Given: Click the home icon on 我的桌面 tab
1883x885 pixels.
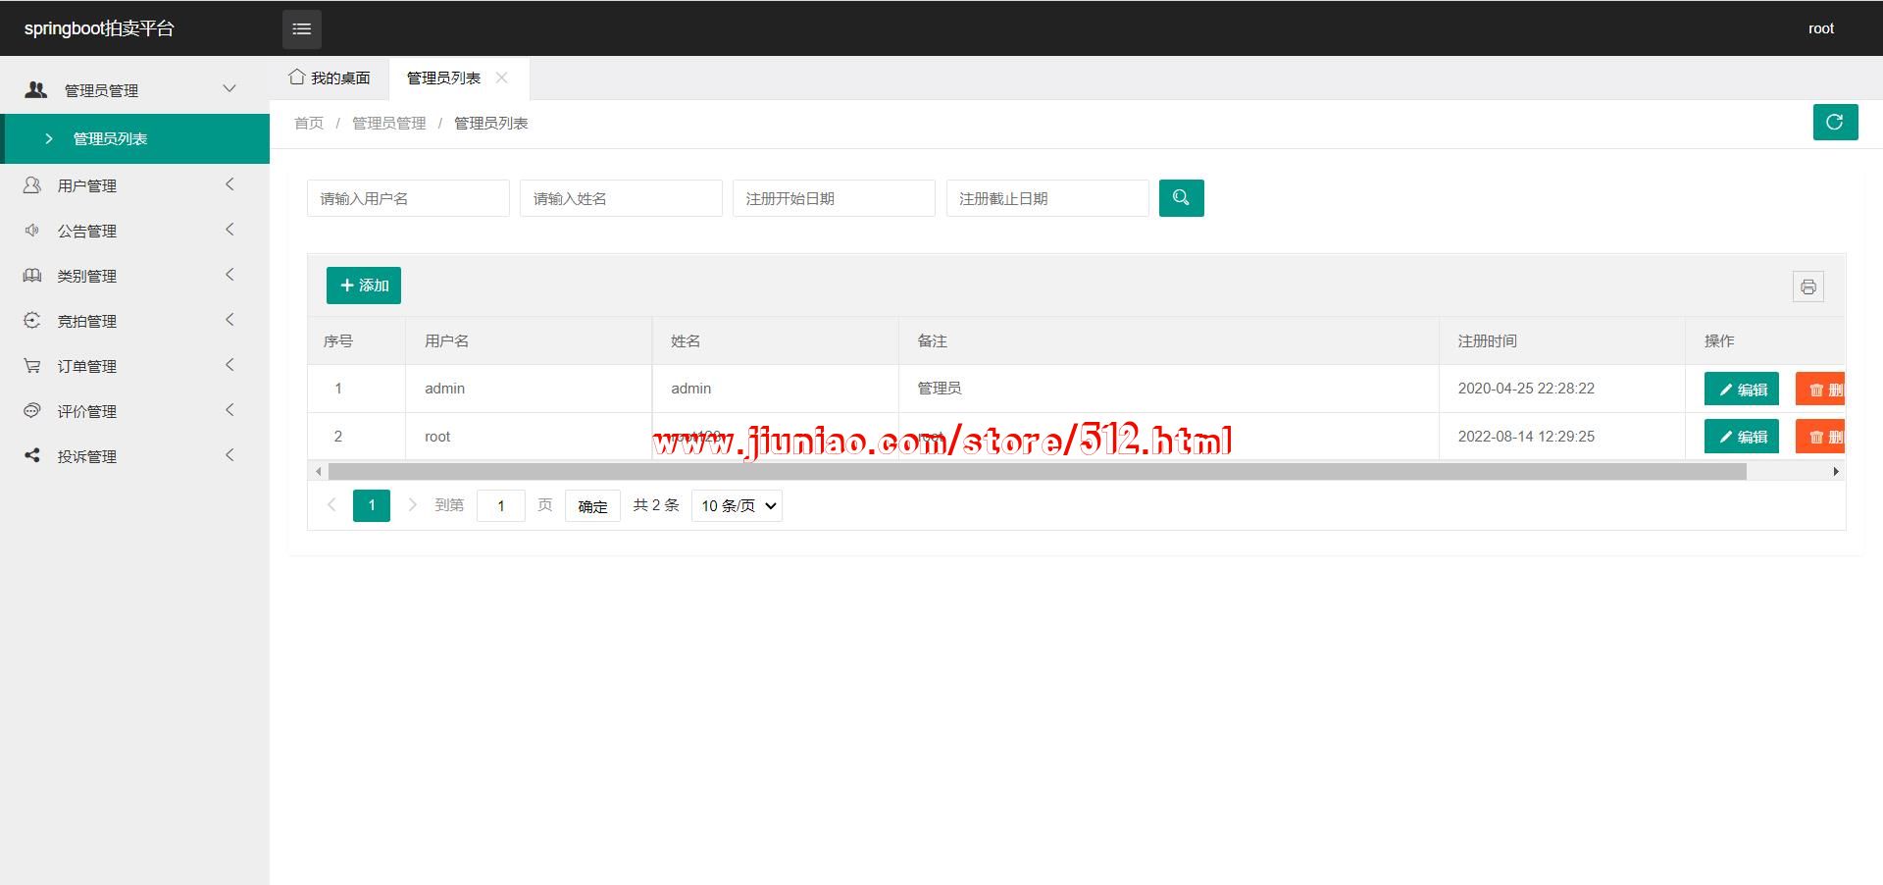Looking at the screenshot, I should 297,77.
